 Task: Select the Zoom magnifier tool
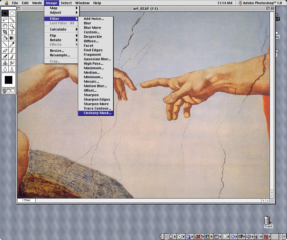click(12, 26)
